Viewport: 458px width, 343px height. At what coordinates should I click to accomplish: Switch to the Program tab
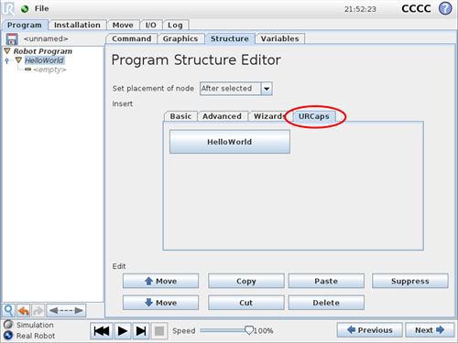tap(25, 26)
